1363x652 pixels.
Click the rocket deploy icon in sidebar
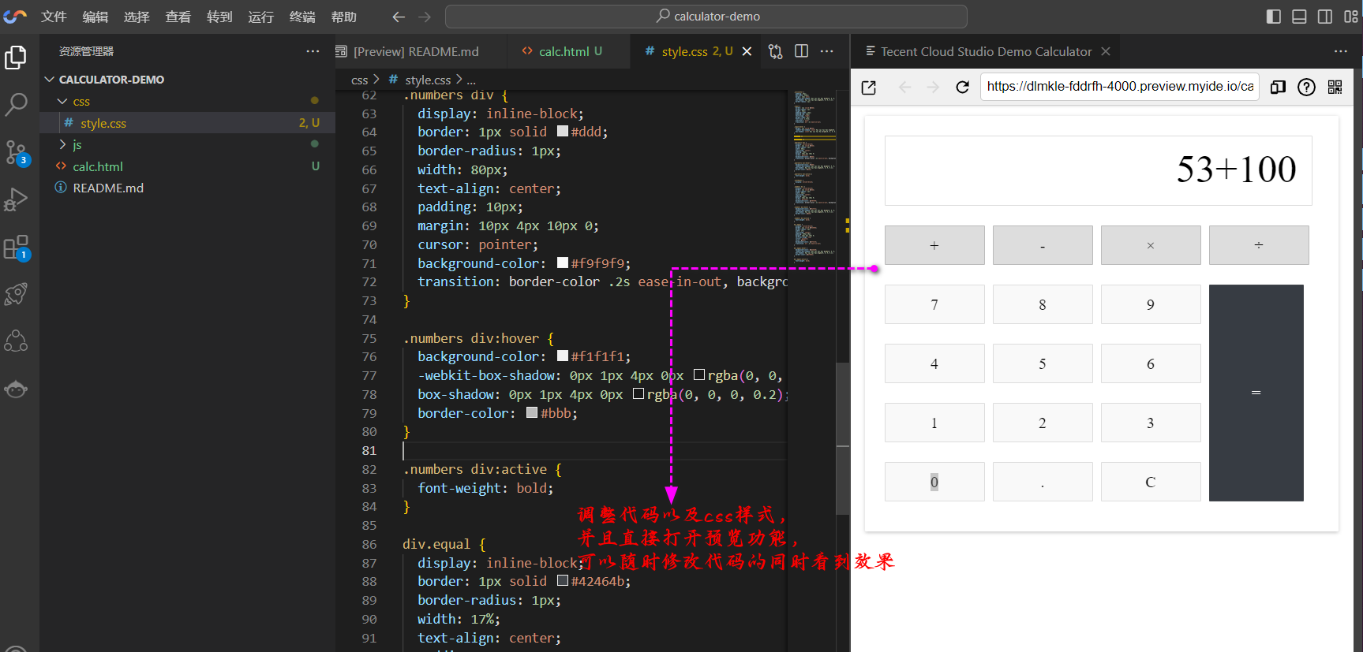point(16,294)
